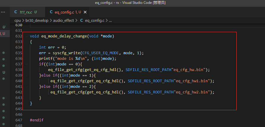265x127 pixels.
Task: Click the CFG_USER_EQ_MODE constant
Action: 101,53
